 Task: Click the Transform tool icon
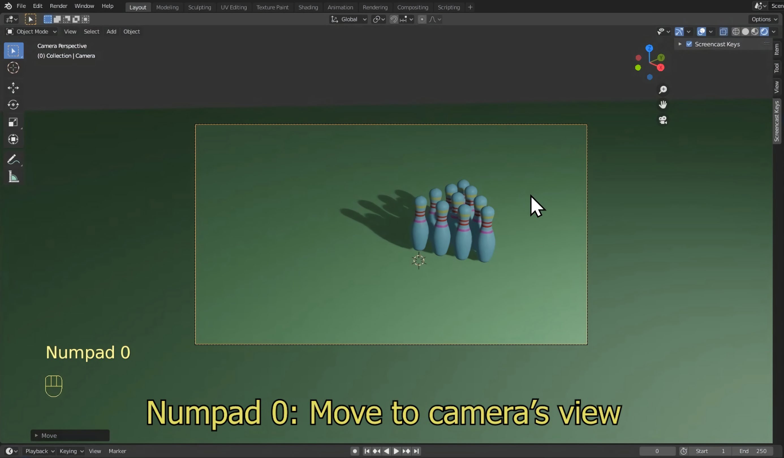(x=13, y=139)
